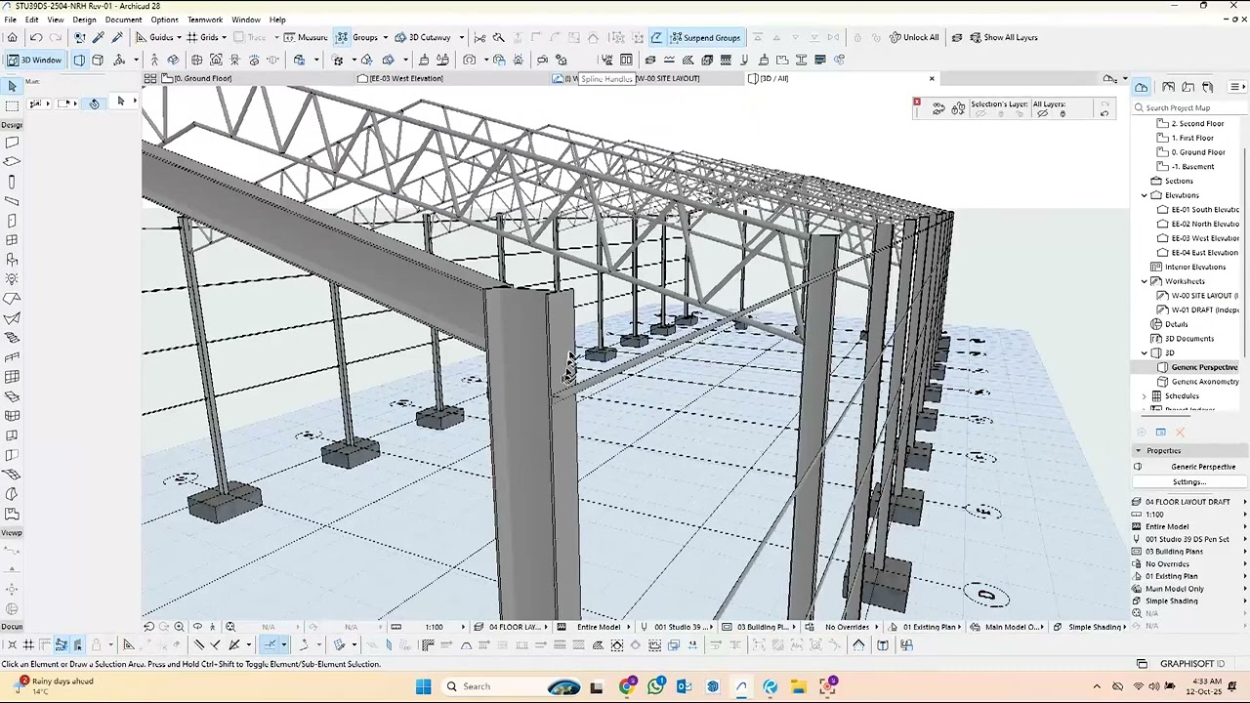
Task: Open 04 FLOOR LAYOUT DRAFT layer combination
Action: pos(1187,502)
